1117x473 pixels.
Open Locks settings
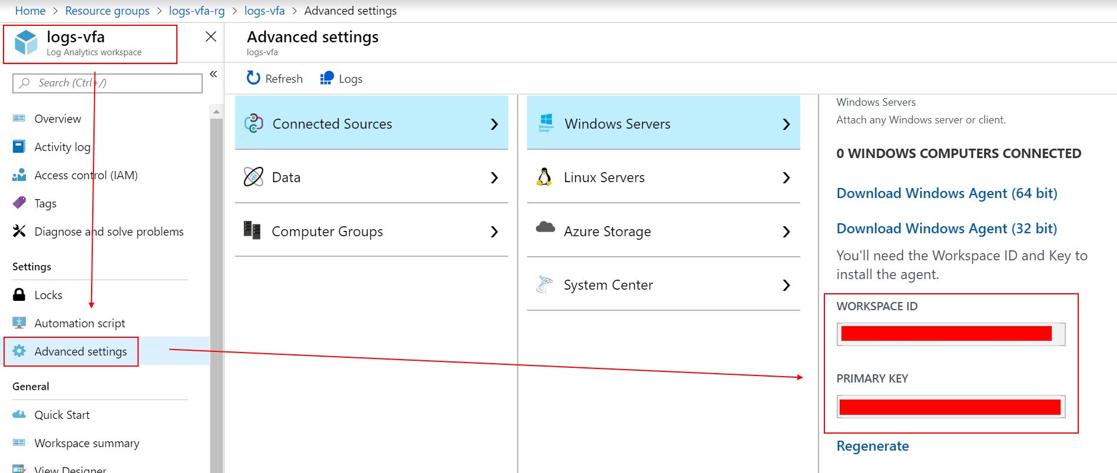[48, 295]
